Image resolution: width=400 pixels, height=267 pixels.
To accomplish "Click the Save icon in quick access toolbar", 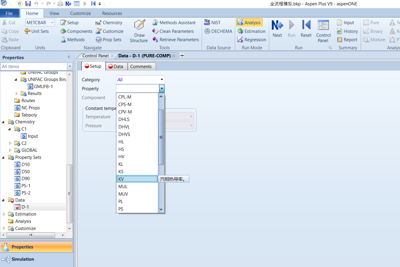I will click(28, 4).
